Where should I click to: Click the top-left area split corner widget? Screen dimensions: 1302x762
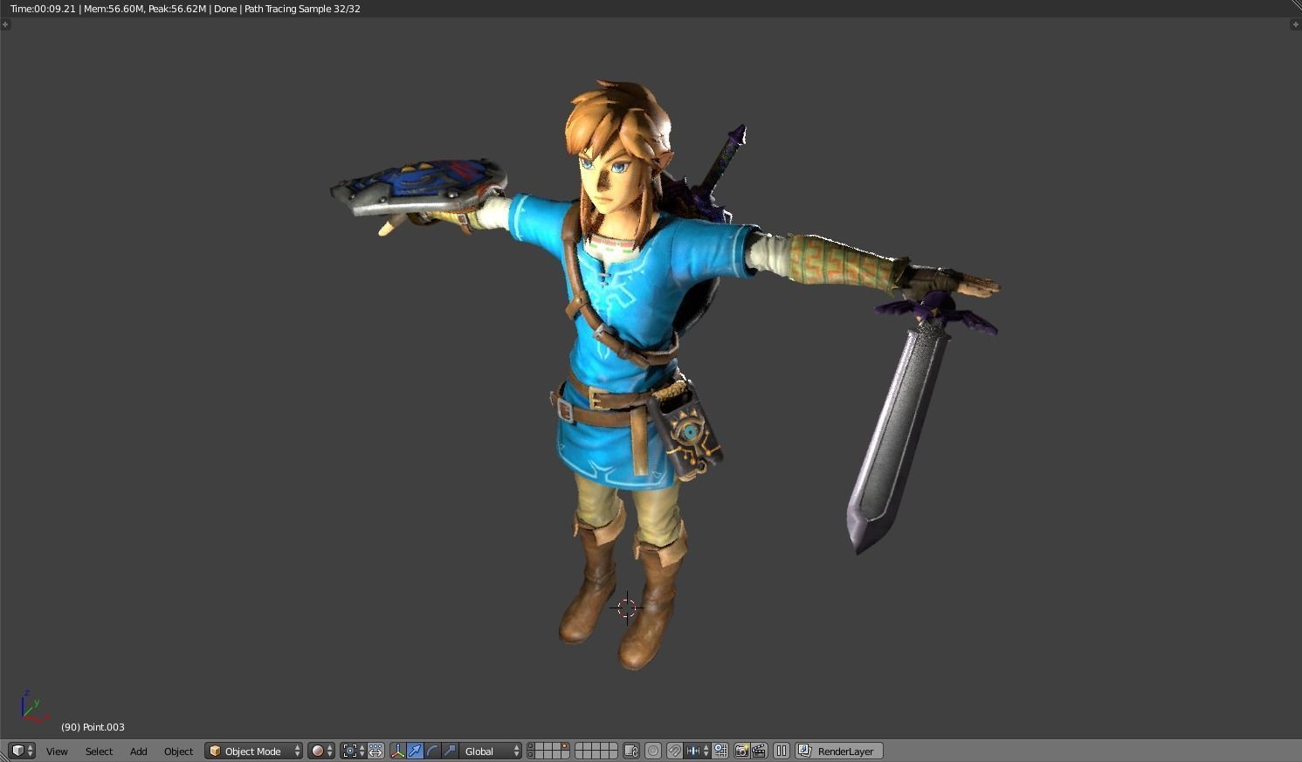tap(5, 24)
